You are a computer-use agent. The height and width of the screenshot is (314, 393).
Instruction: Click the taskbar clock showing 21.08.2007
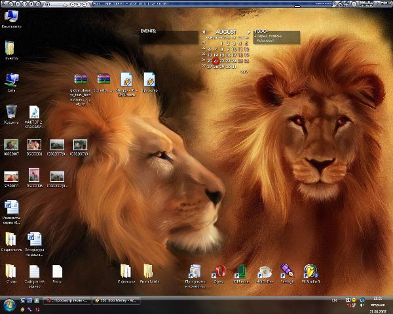click(378, 305)
